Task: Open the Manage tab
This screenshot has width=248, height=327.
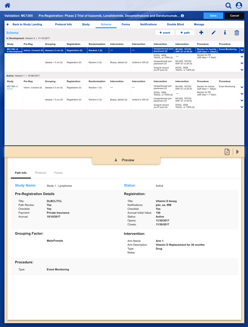Action: (x=199, y=24)
